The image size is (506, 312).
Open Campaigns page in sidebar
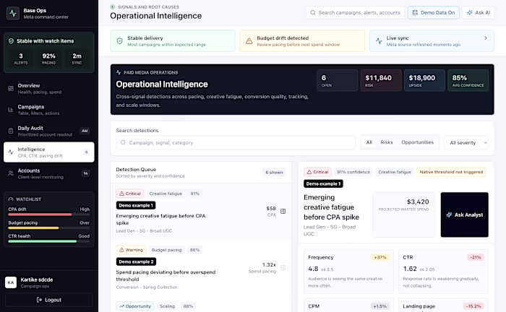pos(48,110)
